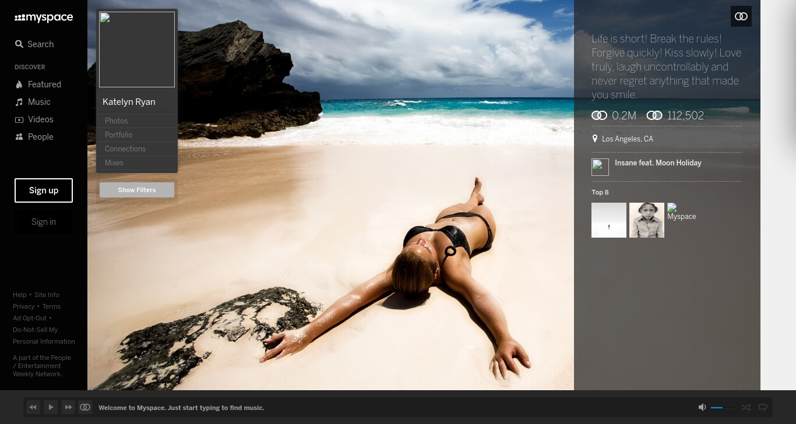Open Top 8 child portrait thumbnail

(647, 220)
